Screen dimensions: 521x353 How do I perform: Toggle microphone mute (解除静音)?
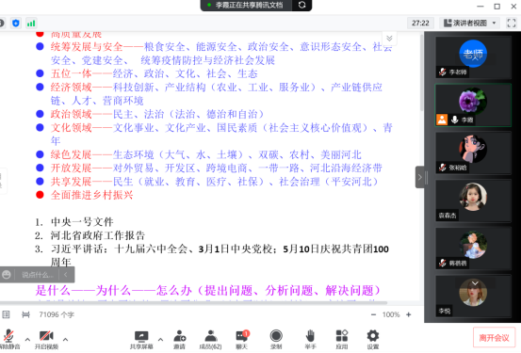point(9,340)
